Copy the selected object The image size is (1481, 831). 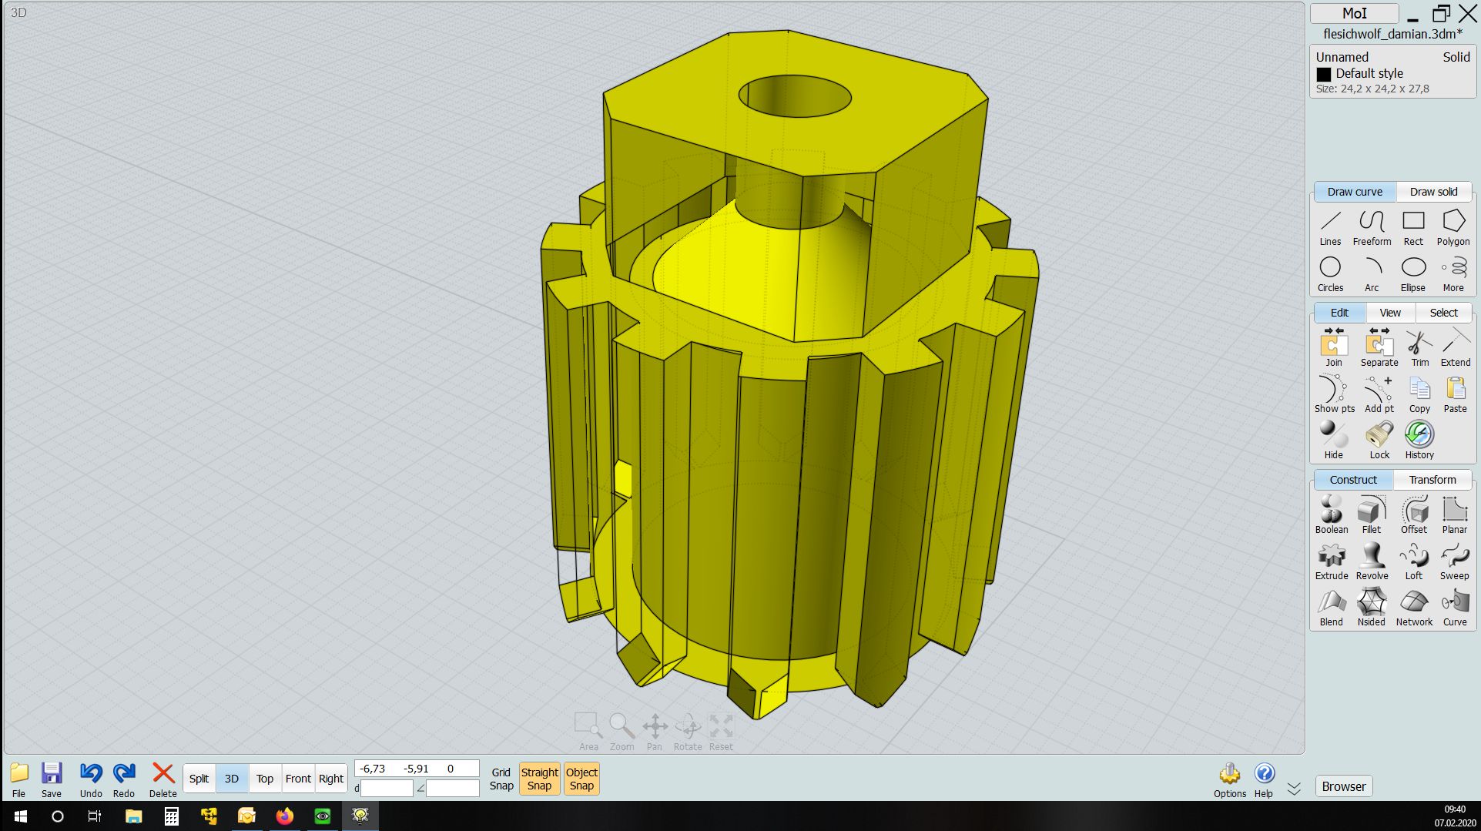coord(1419,394)
